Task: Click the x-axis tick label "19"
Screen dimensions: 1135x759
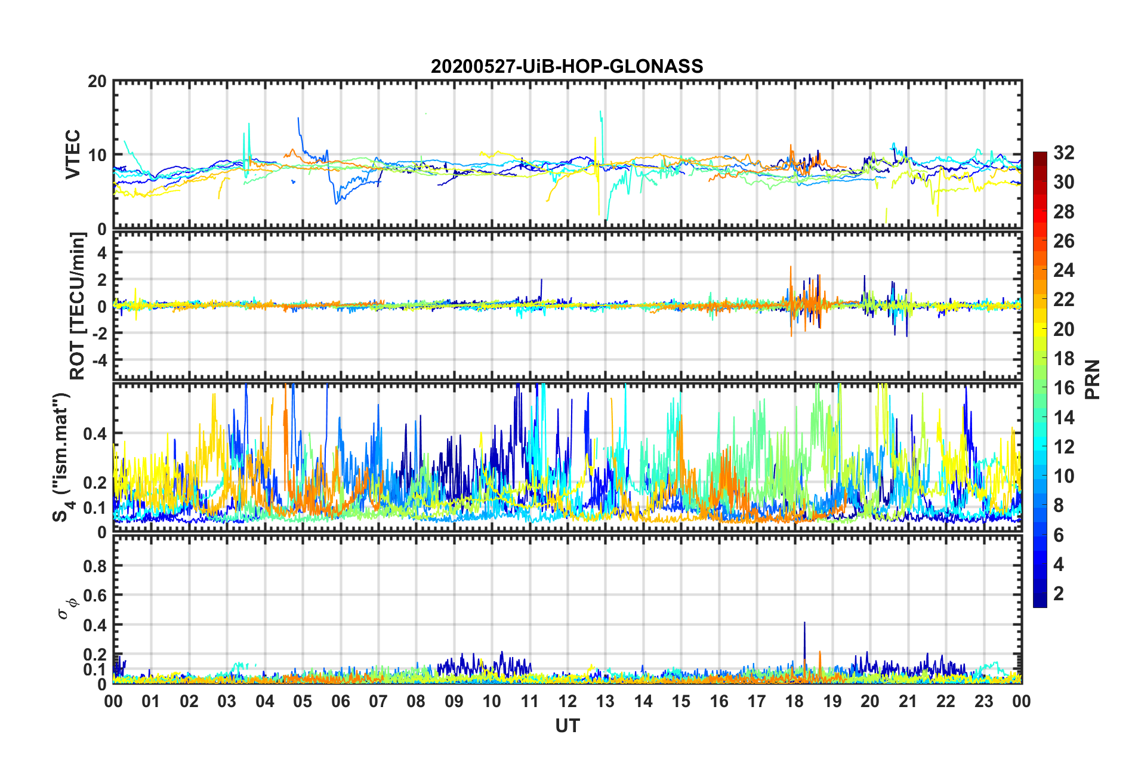Action: point(832,701)
